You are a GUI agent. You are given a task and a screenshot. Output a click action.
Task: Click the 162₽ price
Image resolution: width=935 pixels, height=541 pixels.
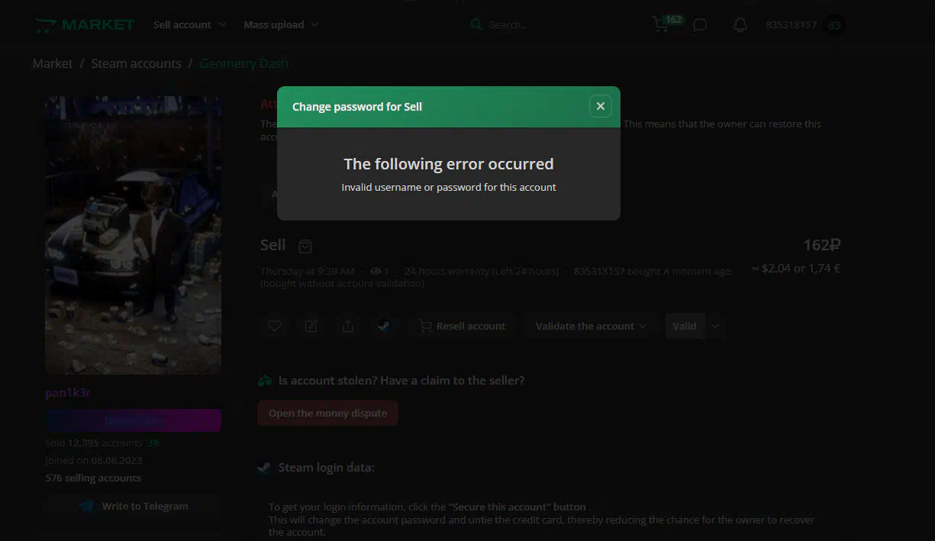821,245
